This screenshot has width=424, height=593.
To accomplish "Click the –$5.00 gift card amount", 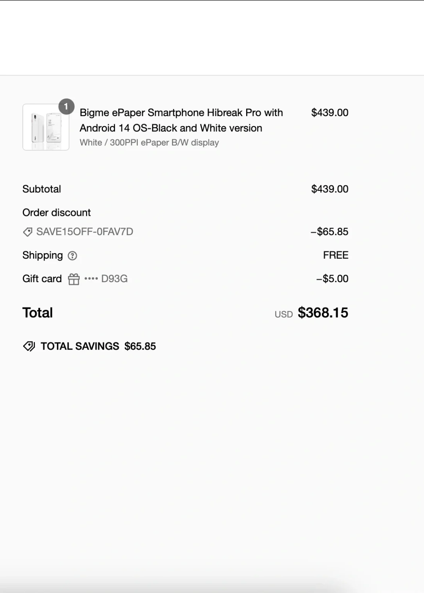I will click(332, 279).
